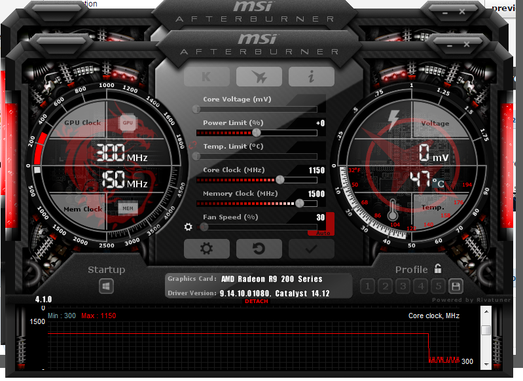This screenshot has height=381, width=523.
Task: Click the Memory Clock value 1500
Action: point(316,194)
